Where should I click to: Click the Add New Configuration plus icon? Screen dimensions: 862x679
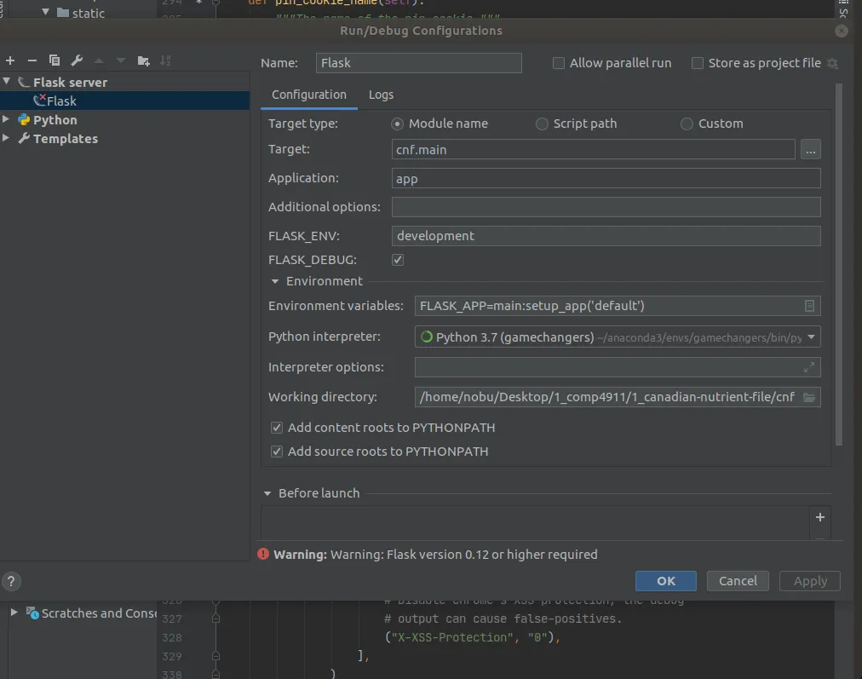(10, 60)
